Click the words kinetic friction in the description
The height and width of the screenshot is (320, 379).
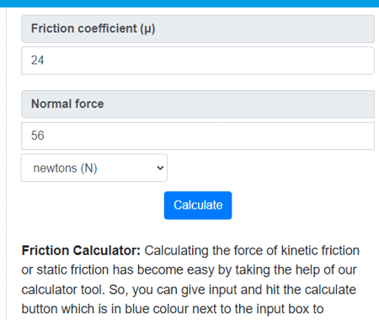click(x=320, y=250)
